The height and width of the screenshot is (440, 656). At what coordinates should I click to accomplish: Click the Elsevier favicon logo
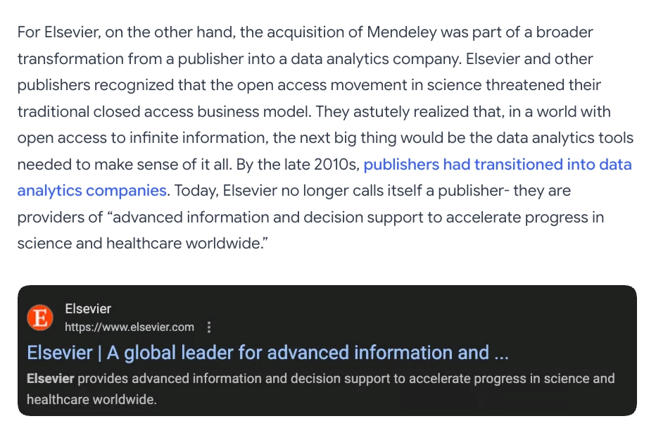pyautogui.click(x=40, y=318)
